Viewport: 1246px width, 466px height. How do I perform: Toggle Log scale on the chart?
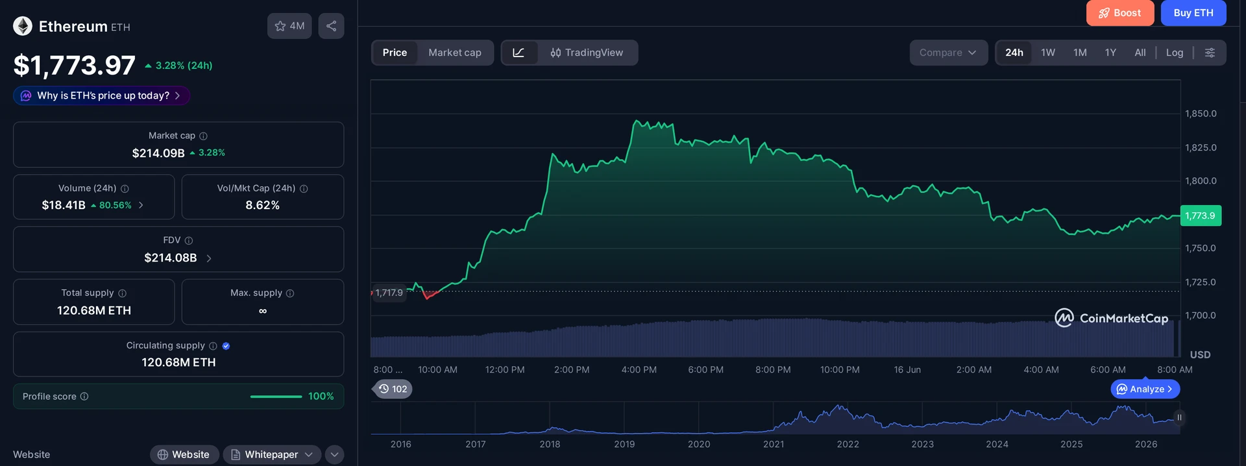click(x=1175, y=53)
